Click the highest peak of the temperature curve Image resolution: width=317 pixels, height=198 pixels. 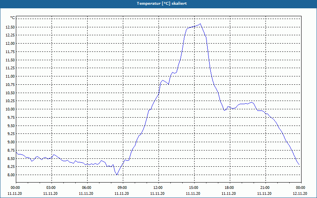(200, 24)
